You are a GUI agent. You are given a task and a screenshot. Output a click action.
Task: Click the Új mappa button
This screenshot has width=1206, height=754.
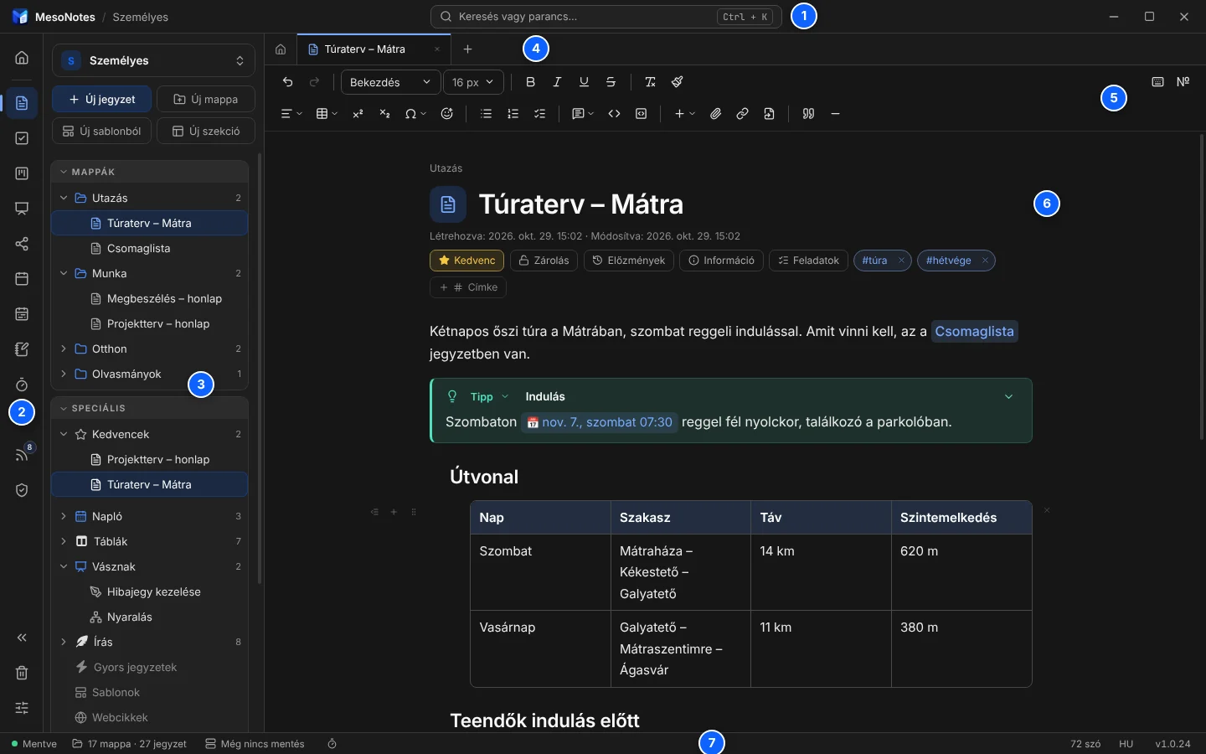206,99
